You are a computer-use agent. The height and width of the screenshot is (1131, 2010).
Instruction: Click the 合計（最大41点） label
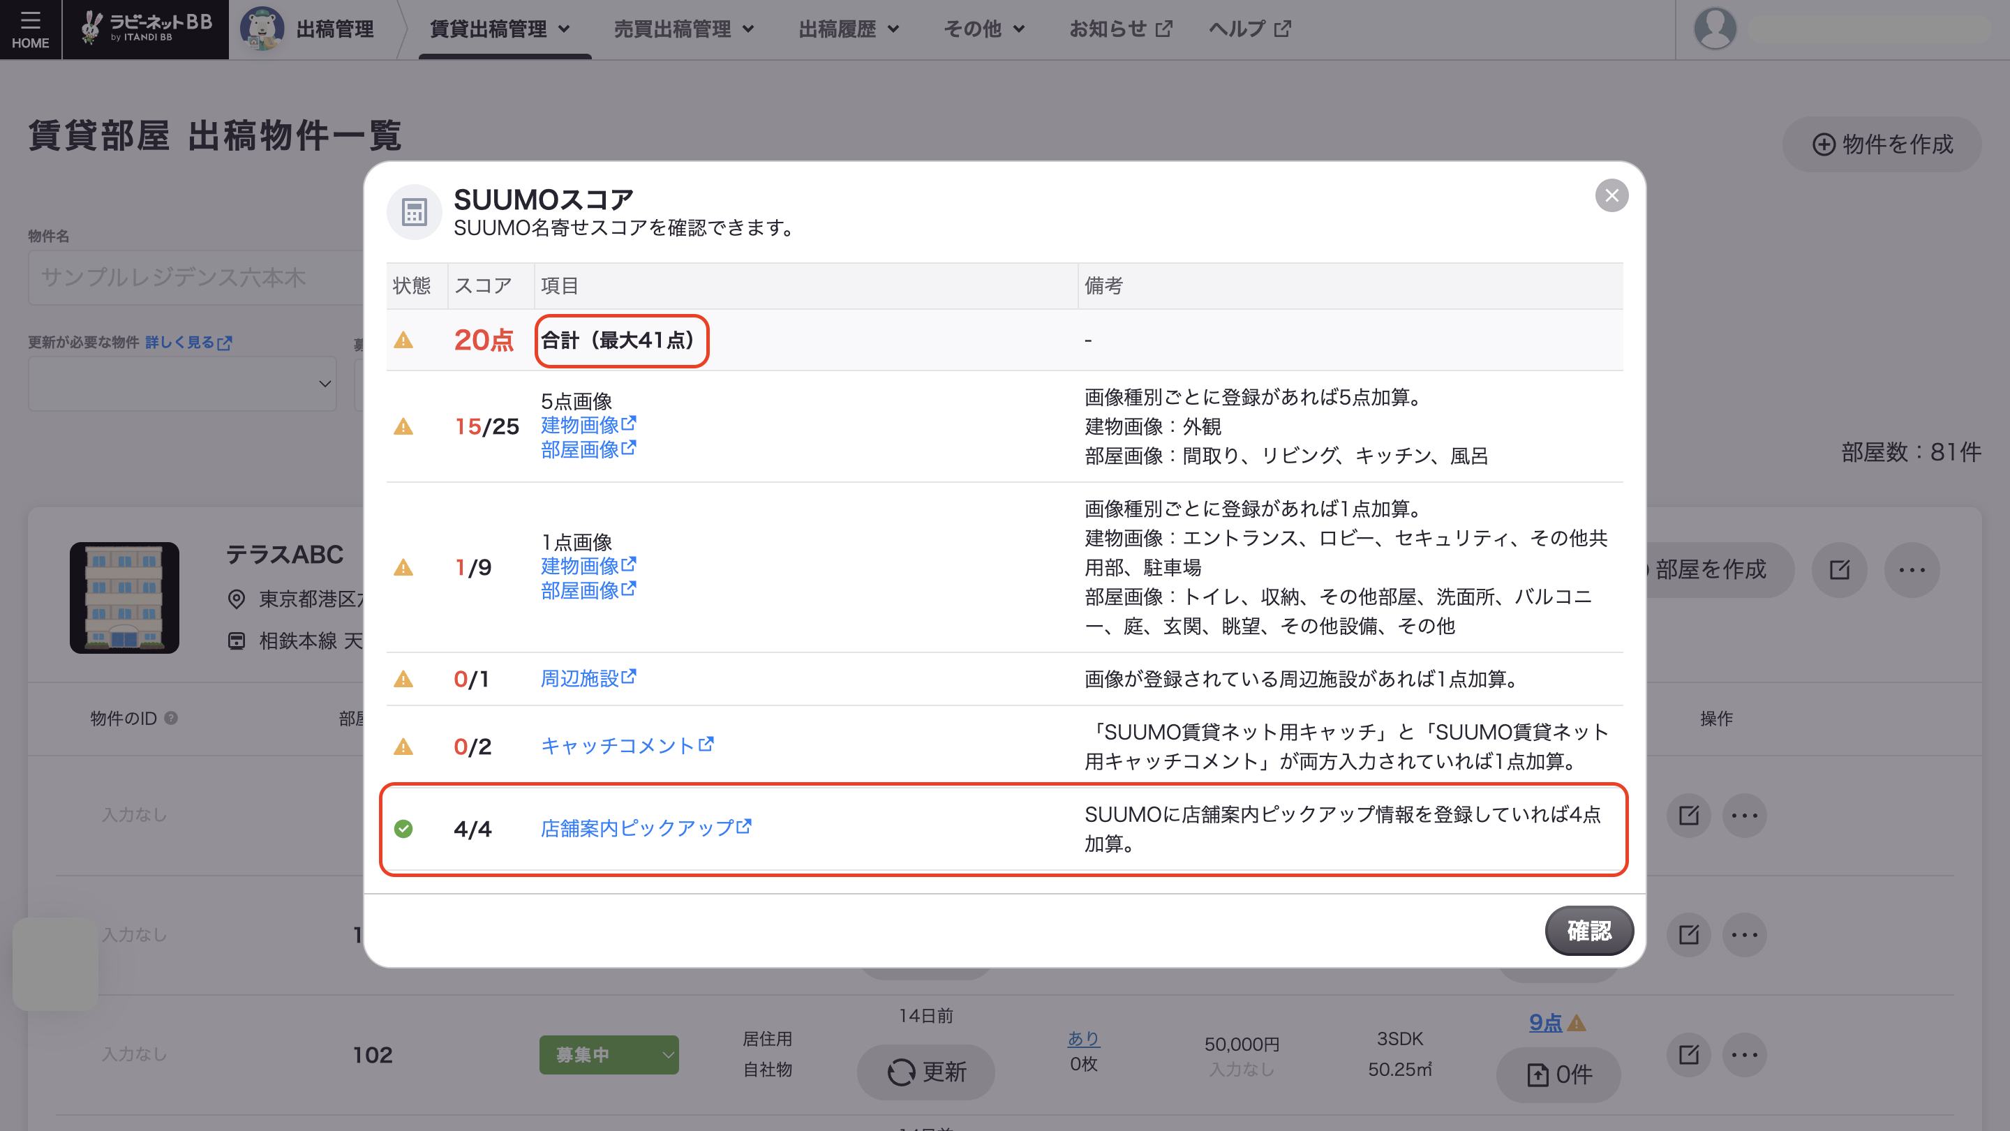pyautogui.click(x=620, y=340)
